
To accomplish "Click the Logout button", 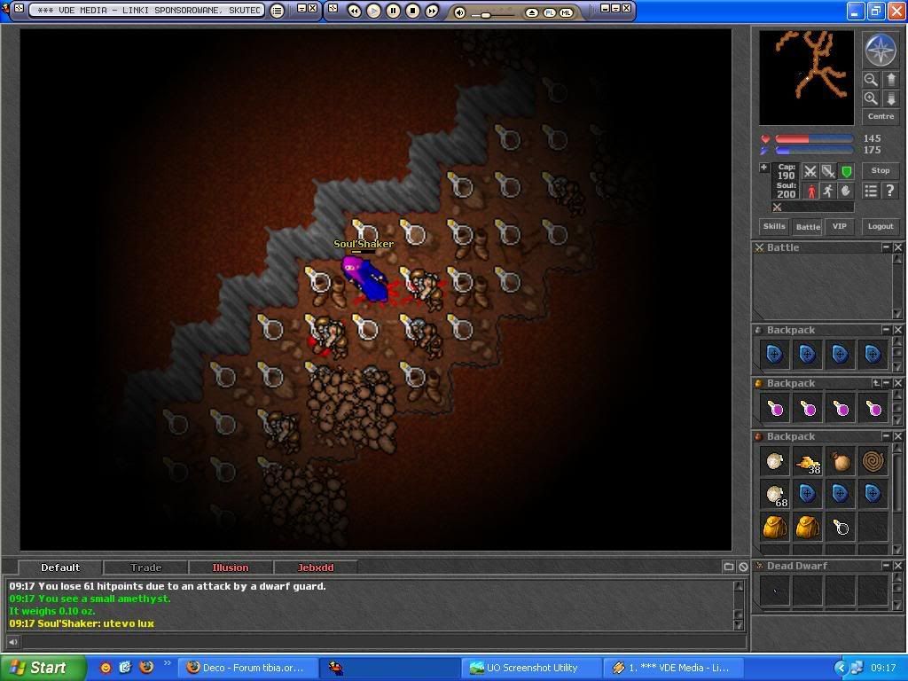I will [881, 226].
